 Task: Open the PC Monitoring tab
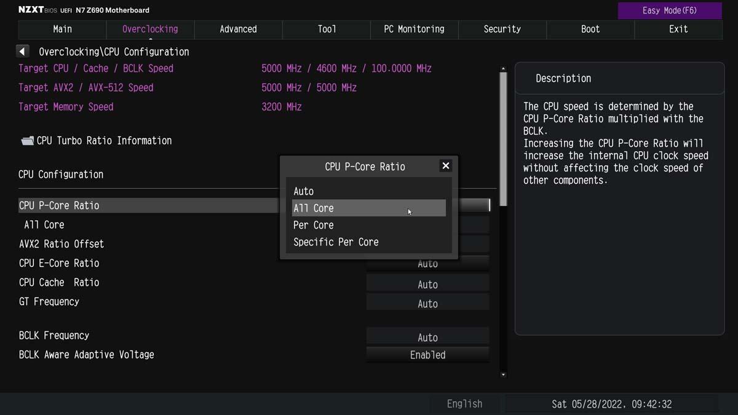tap(415, 29)
